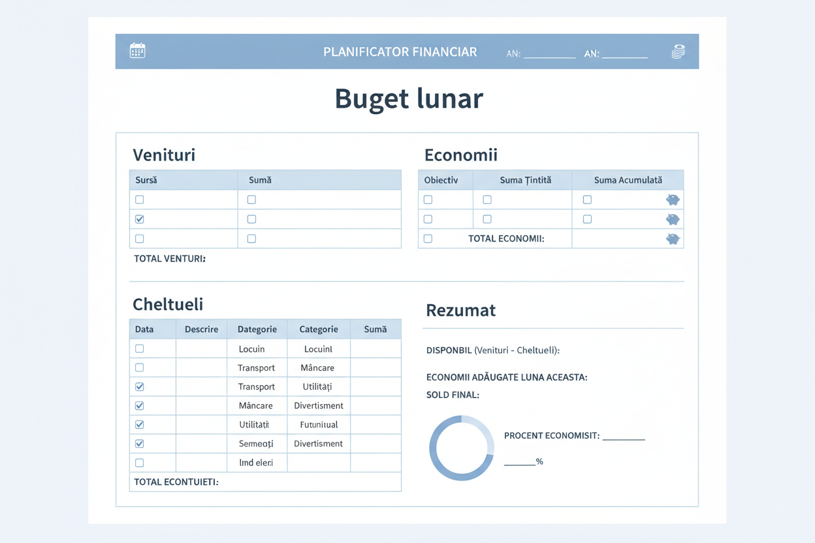The height and width of the screenshot is (543, 815).
Task: Click the piggy bank icon in second Economii row
Action: [x=673, y=219]
